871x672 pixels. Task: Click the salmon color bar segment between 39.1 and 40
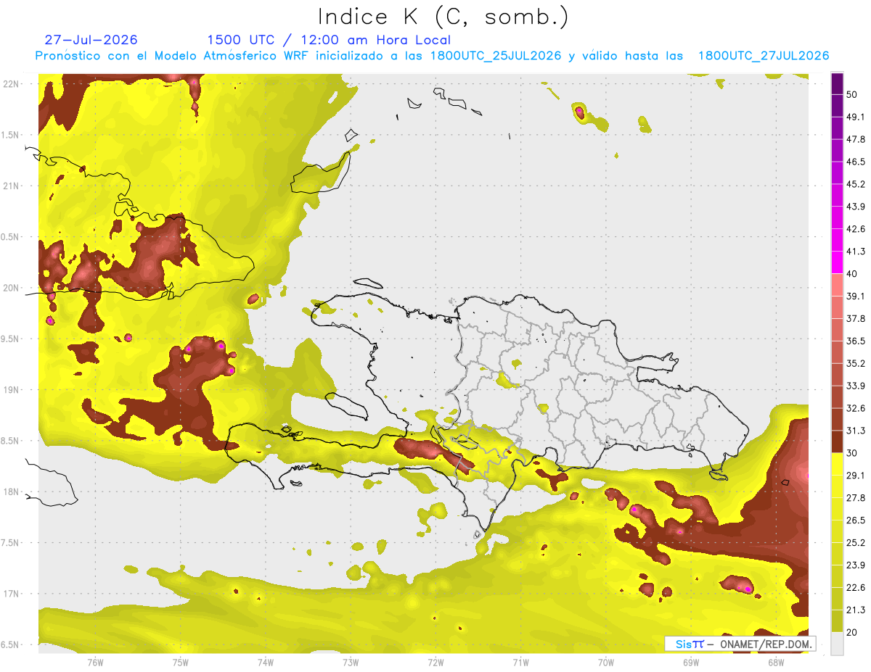(837, 285)
